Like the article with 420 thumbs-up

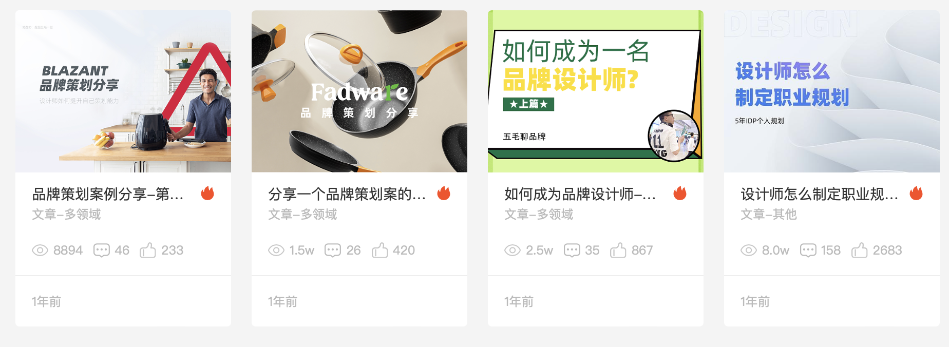(x=380, y=250)
